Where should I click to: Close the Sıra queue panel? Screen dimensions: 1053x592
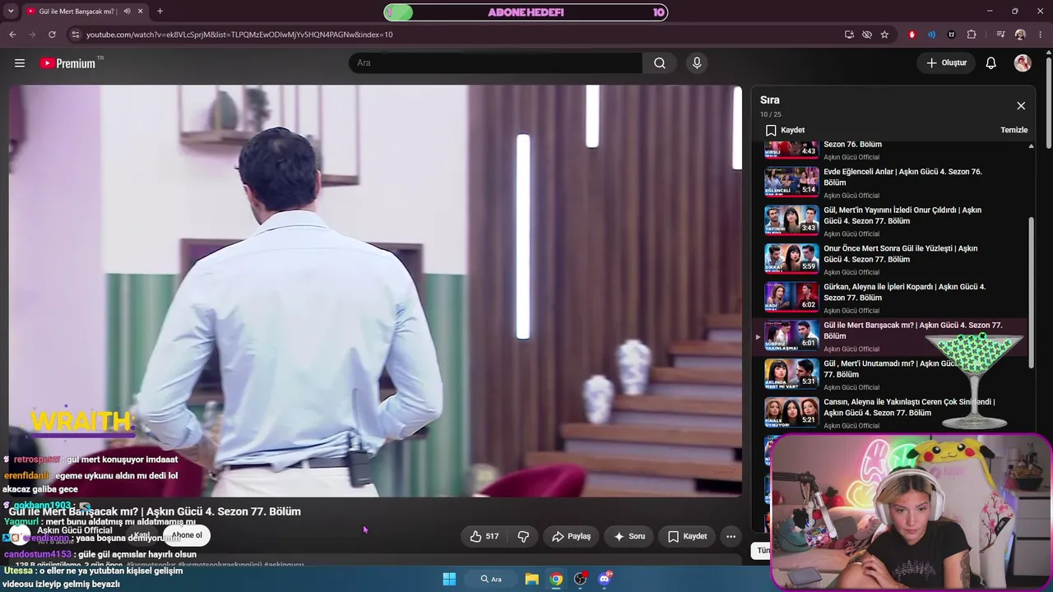point(1021,106)
